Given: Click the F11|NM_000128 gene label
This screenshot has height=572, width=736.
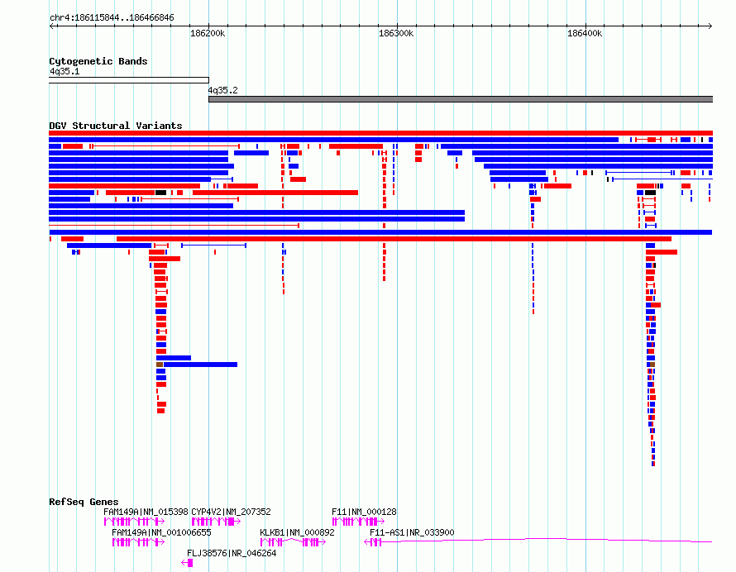Looking at the screenshot, I should click(x=364, y=512).
